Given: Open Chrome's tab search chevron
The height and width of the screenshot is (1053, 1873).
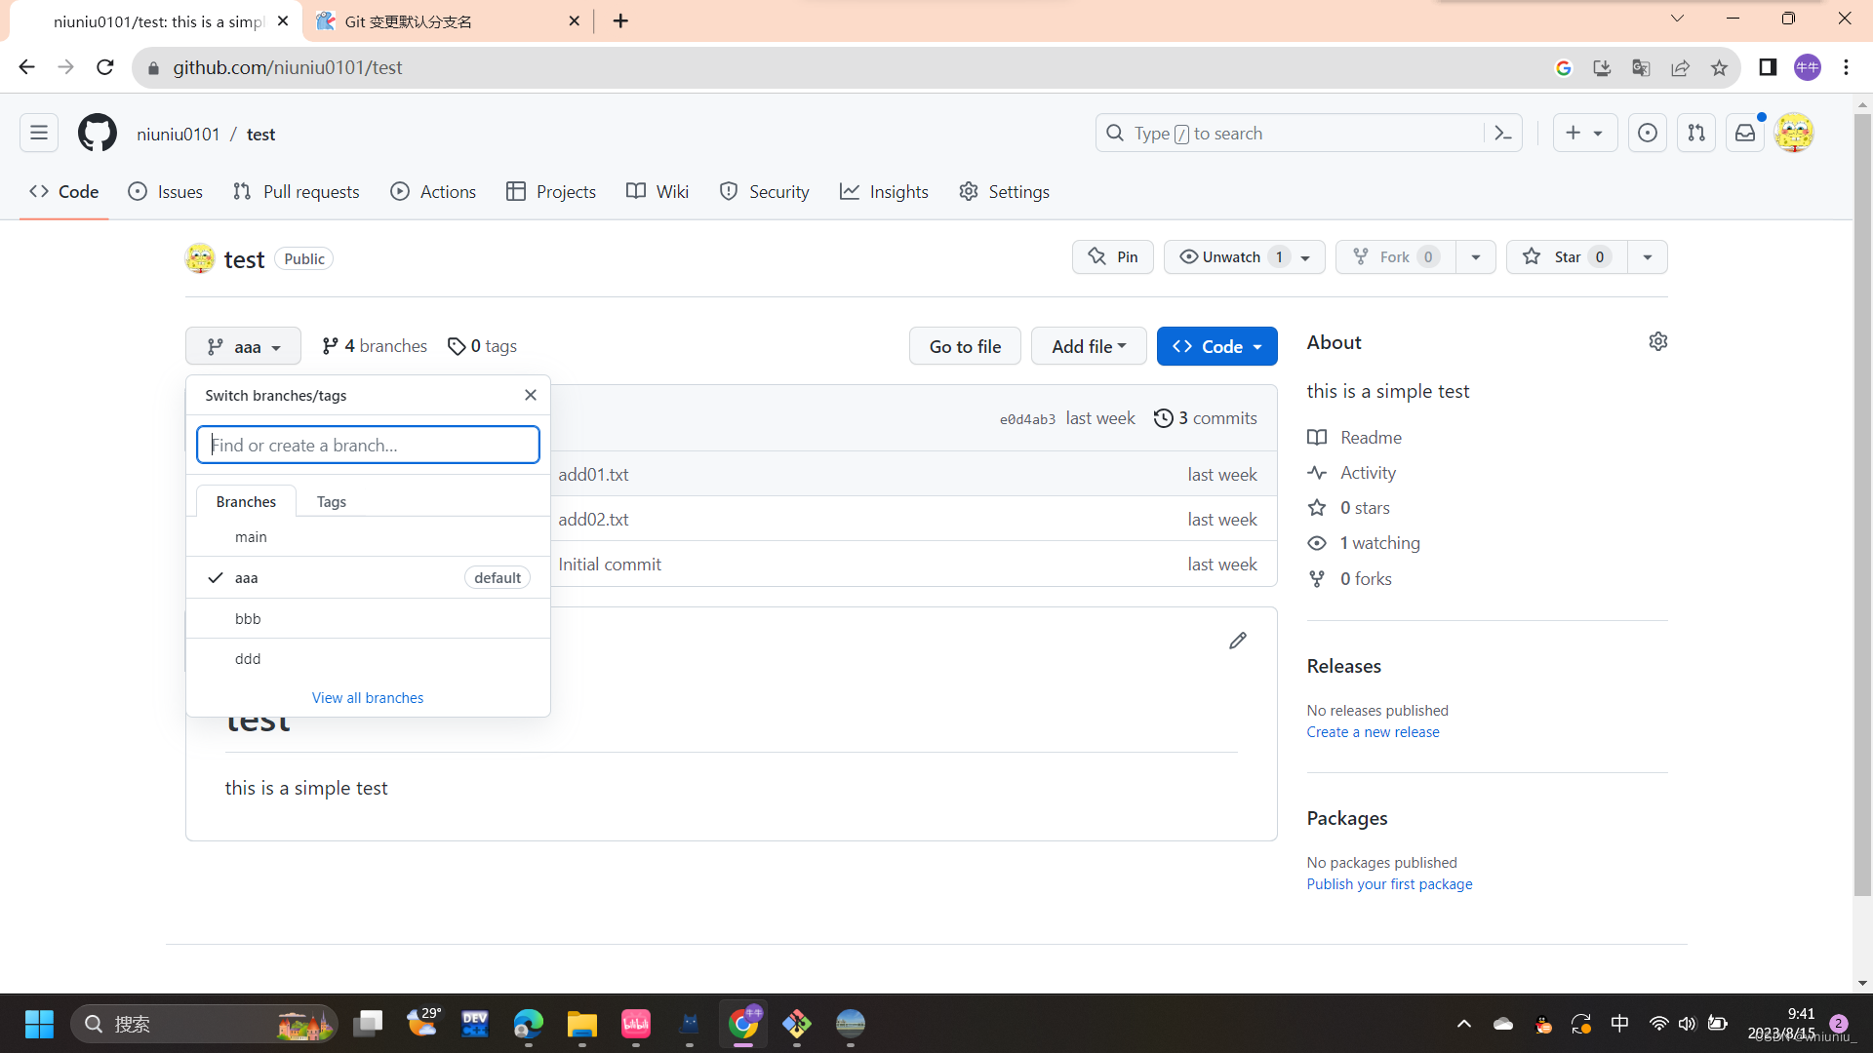Looking at the screenshot, I should [1677, 19].
